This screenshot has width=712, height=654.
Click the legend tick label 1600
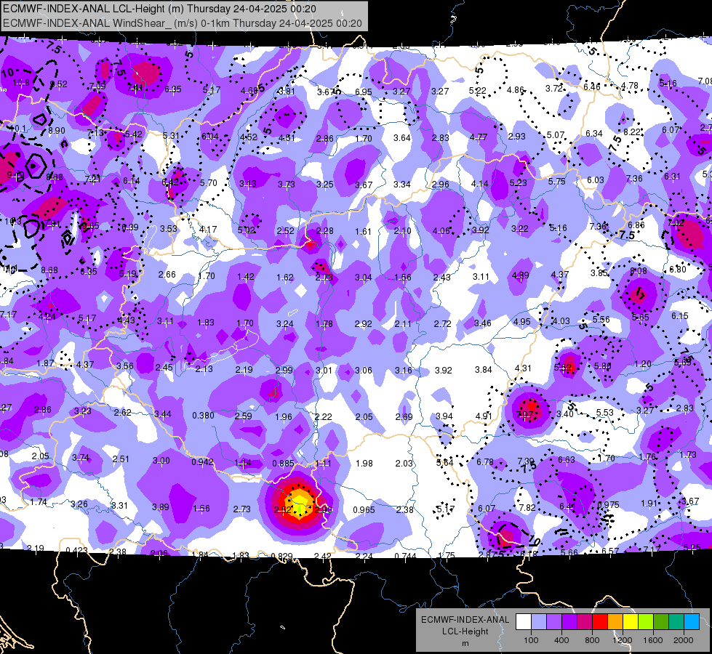(652, 640)
